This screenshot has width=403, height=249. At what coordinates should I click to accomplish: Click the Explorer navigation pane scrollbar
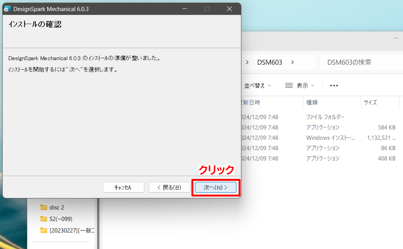[x=98, y=223]
